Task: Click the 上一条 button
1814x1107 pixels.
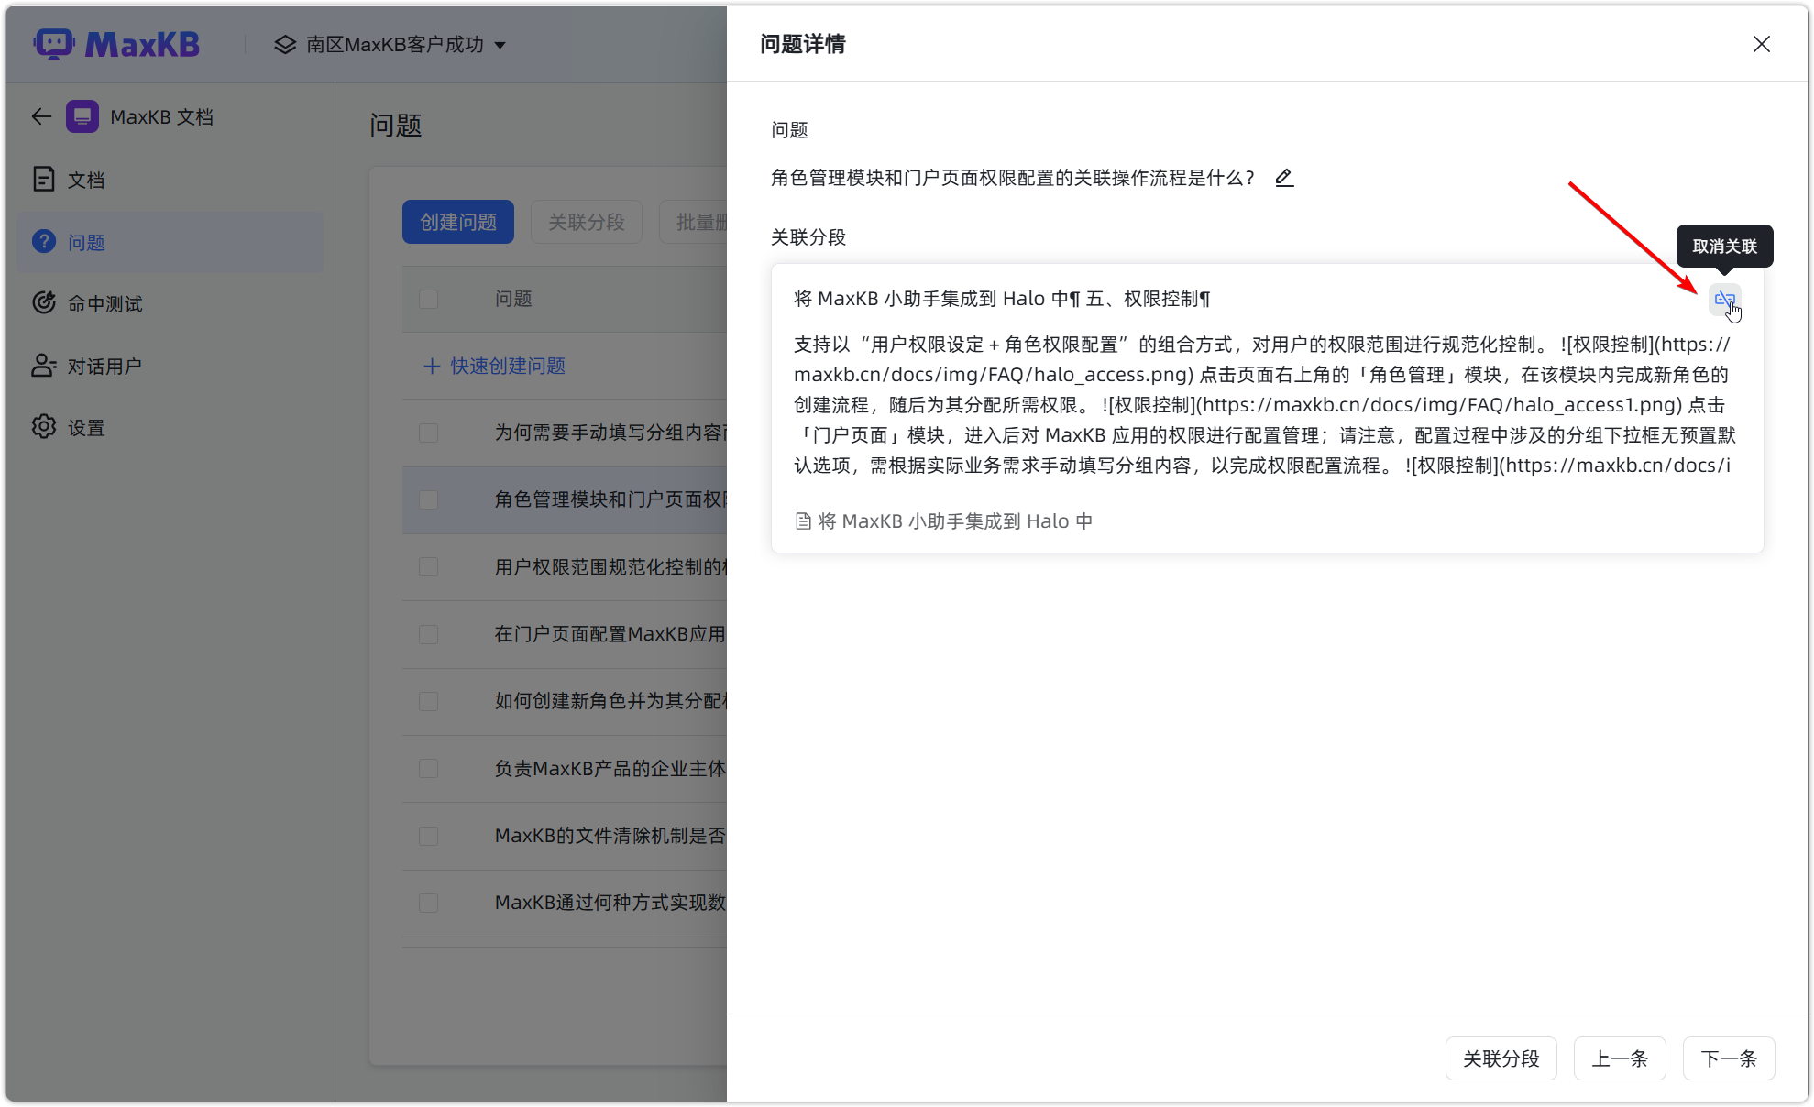Action: pos(1619,1058)
